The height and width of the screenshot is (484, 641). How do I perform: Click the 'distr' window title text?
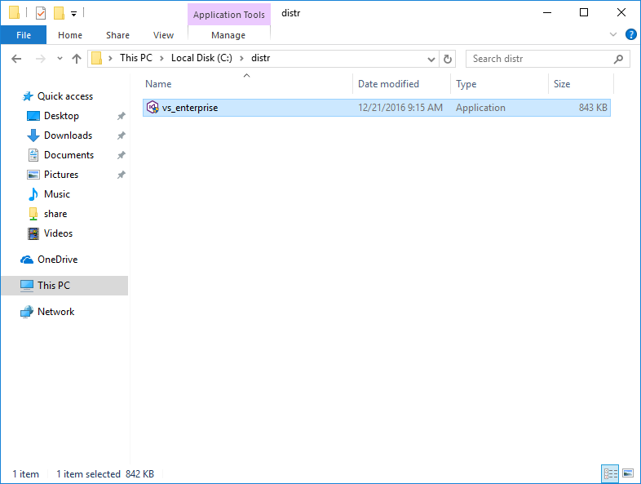tap(290, 13)
